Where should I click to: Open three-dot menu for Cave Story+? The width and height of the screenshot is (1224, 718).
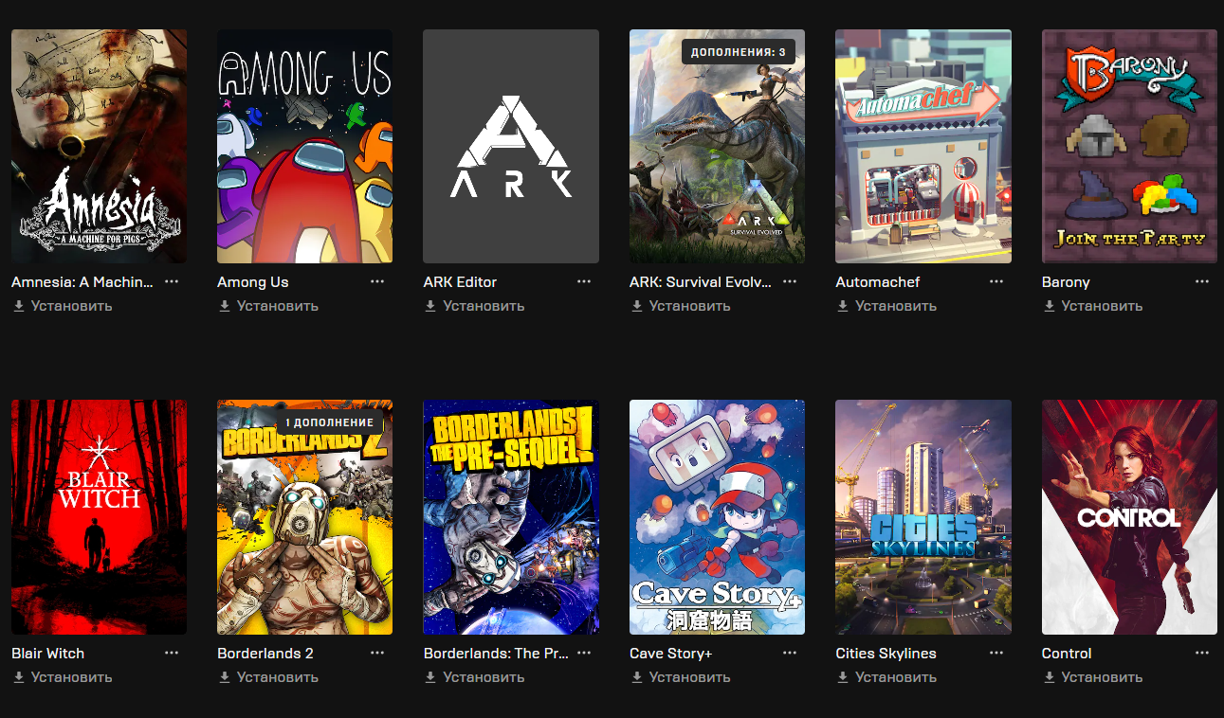tap(790, 653)
